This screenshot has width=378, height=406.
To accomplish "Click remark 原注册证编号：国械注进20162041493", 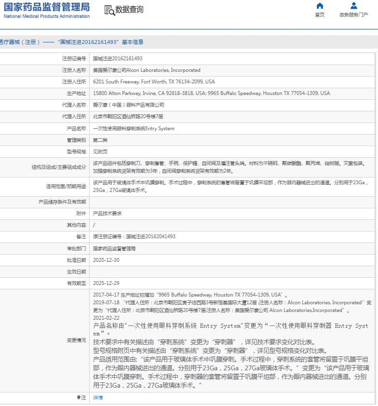I will (x=134, y=236).
